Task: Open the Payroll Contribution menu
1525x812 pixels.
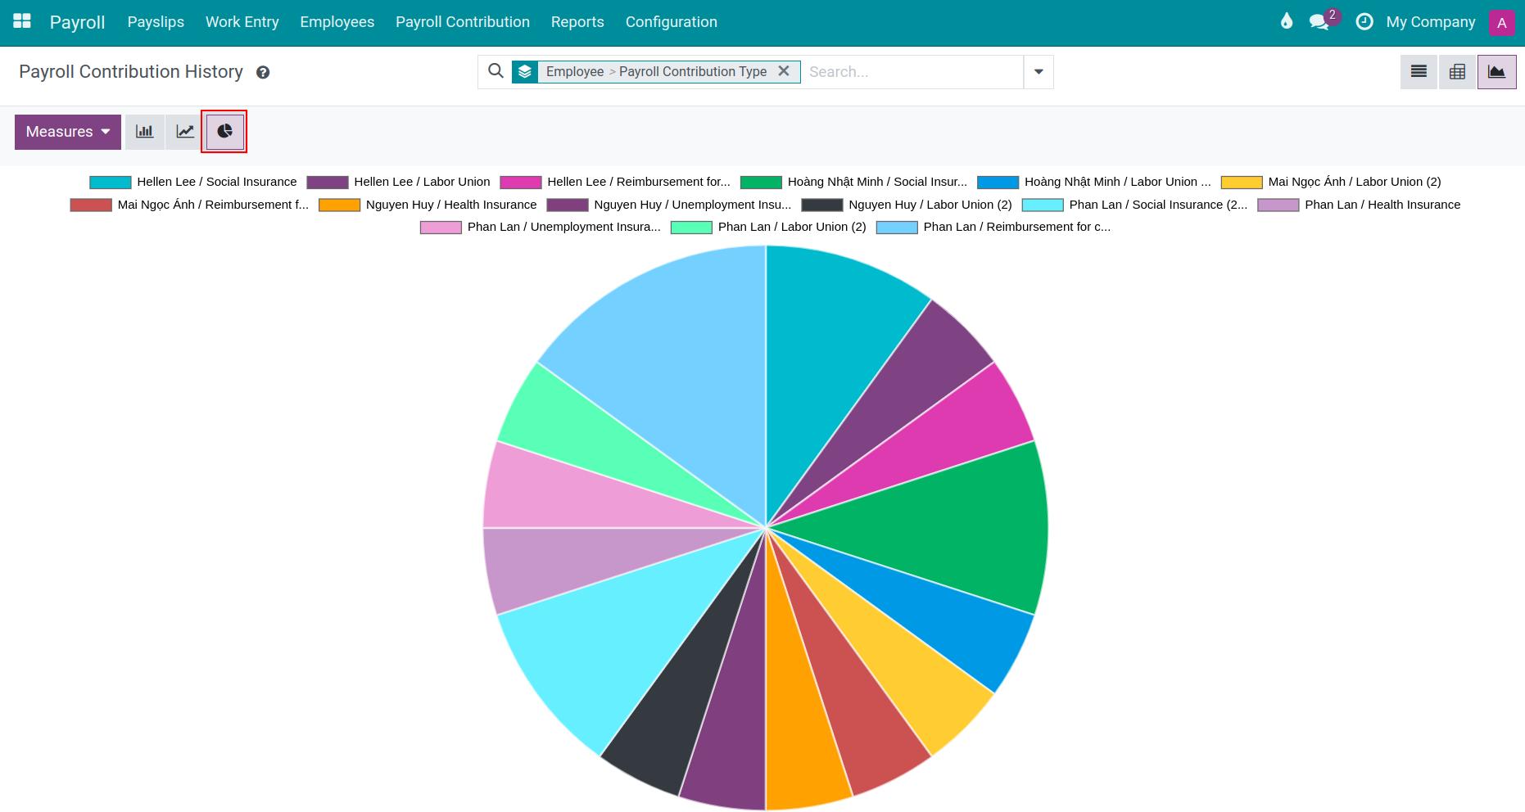Action: point(462,22)
